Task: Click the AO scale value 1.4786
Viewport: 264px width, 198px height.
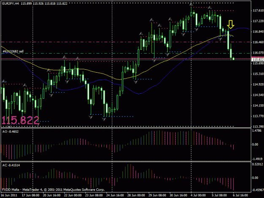Action: click(257, 131)
